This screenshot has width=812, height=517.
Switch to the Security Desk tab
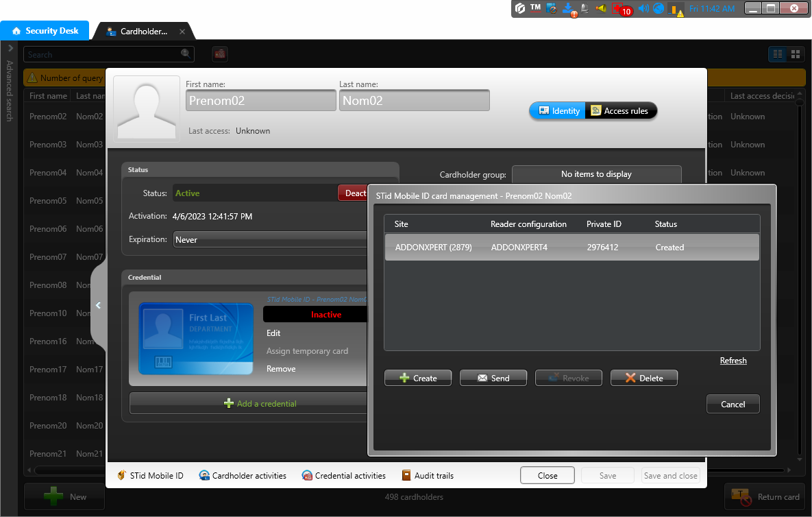(45, 31)
